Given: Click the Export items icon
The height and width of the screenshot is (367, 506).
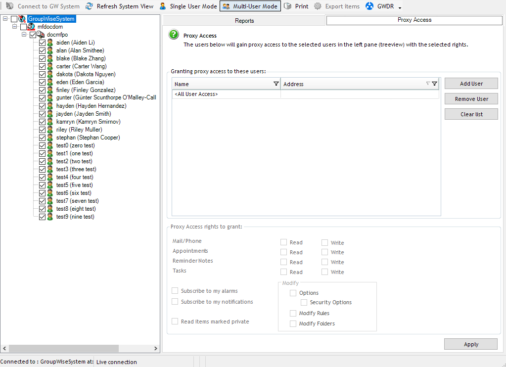Looking at the screenshot, I should point(317,6).
